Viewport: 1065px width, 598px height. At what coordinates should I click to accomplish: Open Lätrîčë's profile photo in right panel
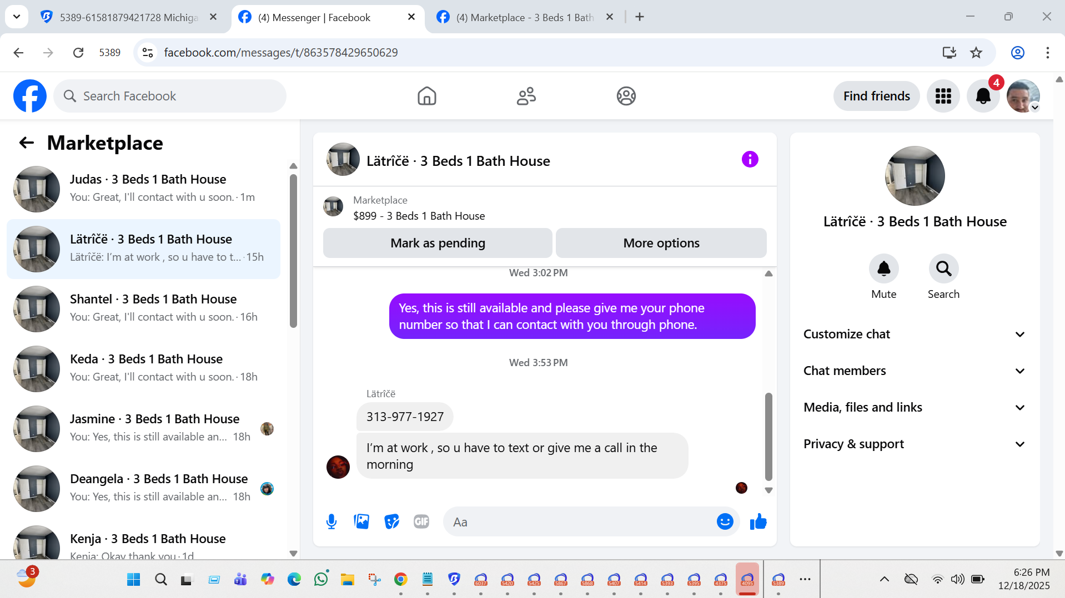coord(915,176)
